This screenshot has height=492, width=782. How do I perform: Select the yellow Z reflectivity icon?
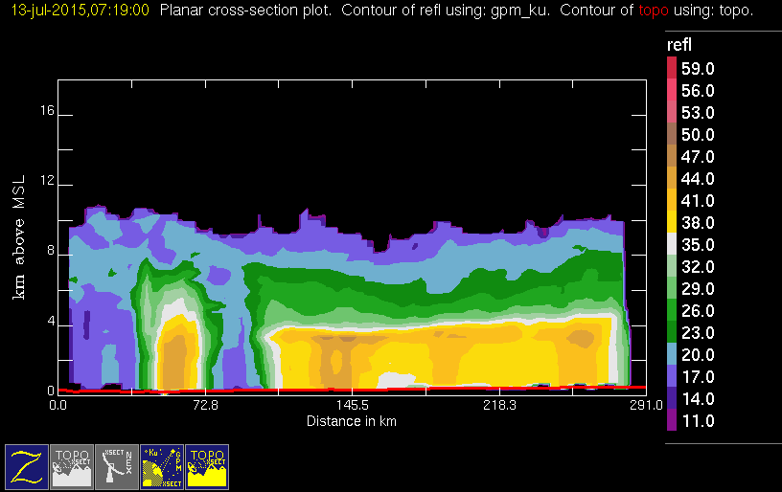(x=27, y=466)
